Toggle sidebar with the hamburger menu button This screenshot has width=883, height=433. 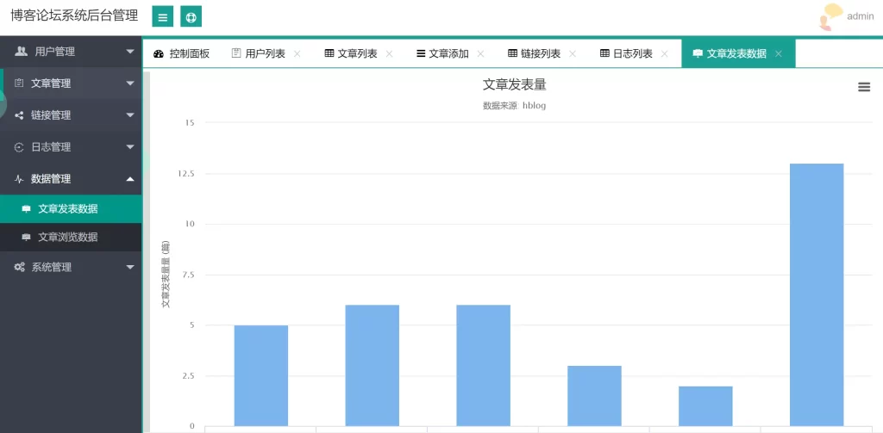point(162,16)
